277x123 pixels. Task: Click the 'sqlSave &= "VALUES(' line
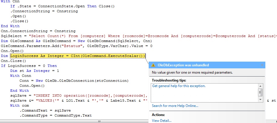[79, 101]
